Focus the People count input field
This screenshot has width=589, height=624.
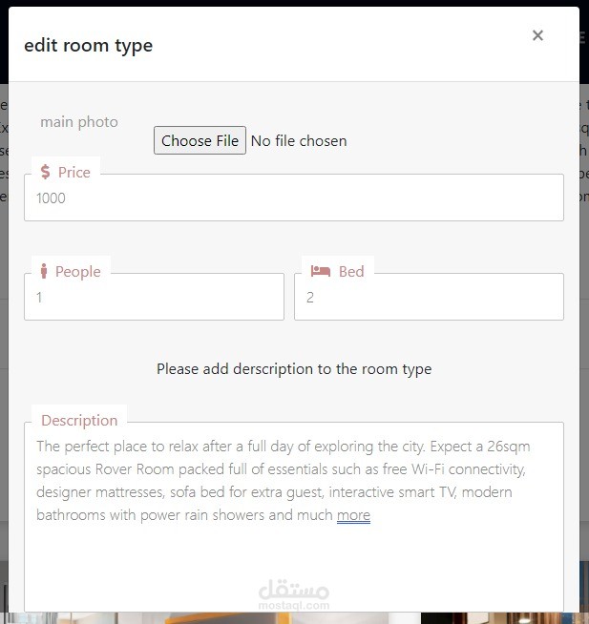154,298
